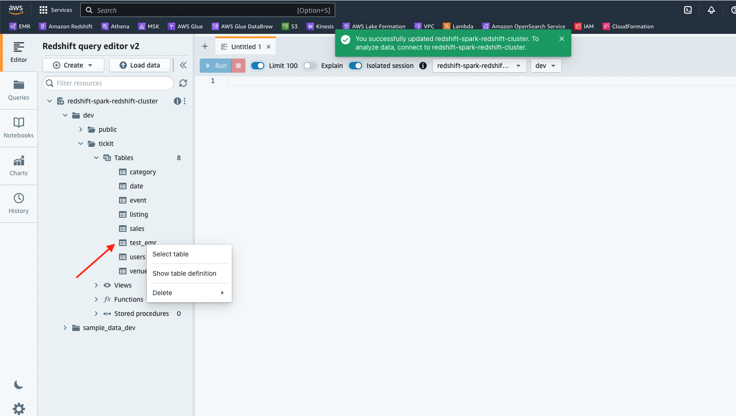Open the cluster selection dropdown
This screenshot has width=736, height=416.
coord(479,66)
